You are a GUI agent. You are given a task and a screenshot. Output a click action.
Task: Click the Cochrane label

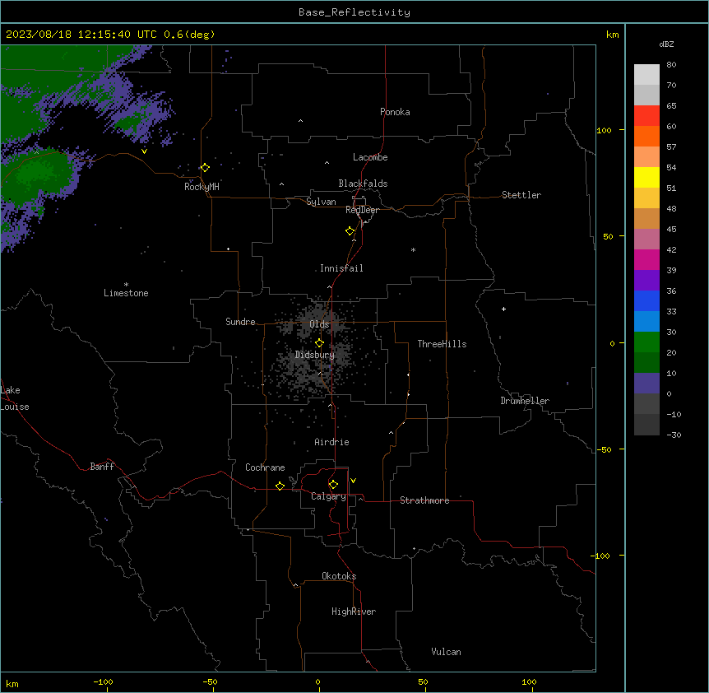coord(265,467)
